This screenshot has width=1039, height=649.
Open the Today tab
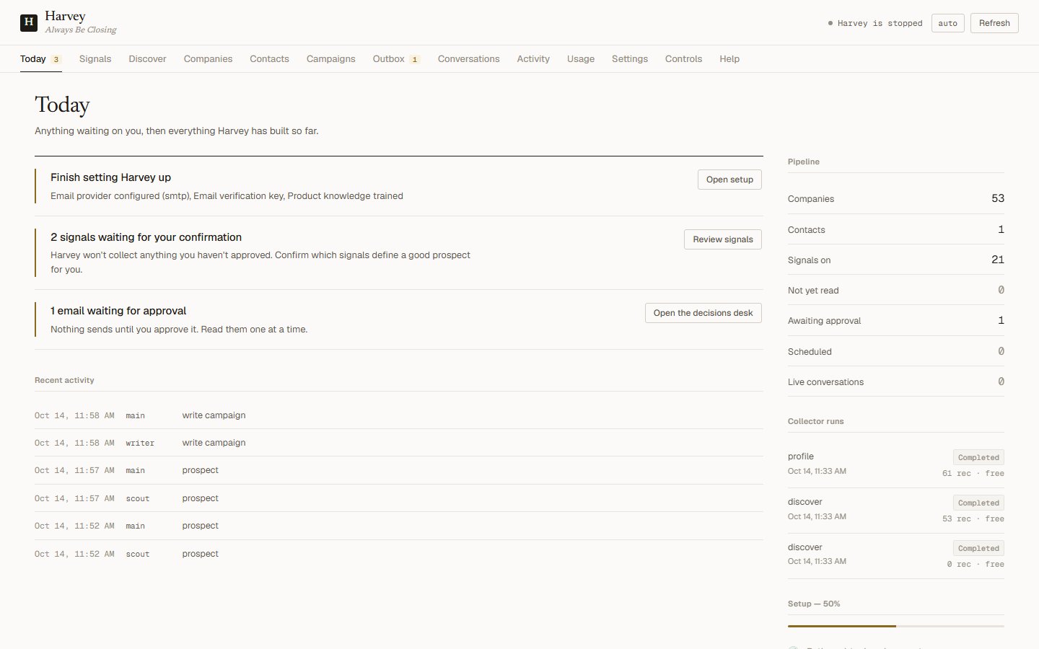(x=40, y=59)
